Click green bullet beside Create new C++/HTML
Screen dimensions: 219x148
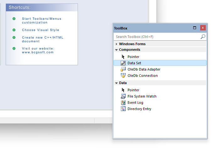pos(14,38)
